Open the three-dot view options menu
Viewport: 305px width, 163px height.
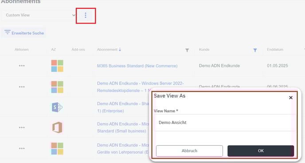tap(86, 16)
